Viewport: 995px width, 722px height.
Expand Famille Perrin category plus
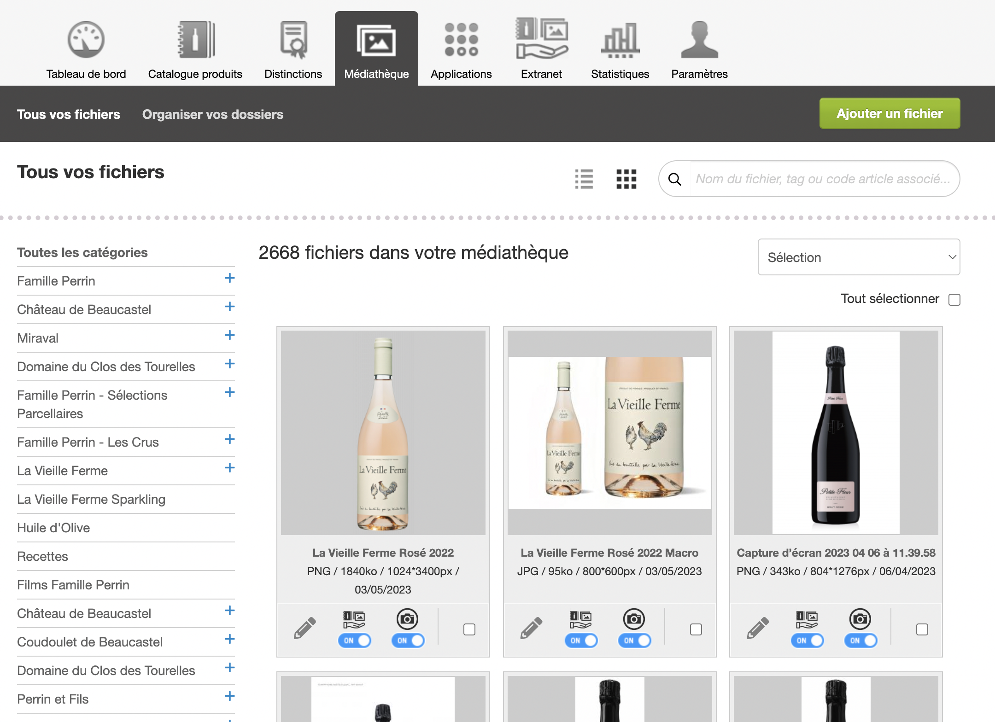click(x=230, y=278)
